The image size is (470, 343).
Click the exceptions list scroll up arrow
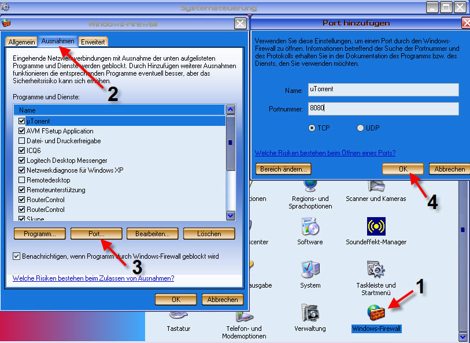[231, 110]
